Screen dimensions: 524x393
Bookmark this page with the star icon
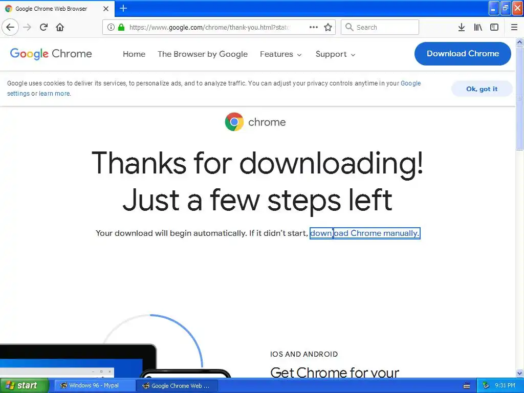click(328, 27)
